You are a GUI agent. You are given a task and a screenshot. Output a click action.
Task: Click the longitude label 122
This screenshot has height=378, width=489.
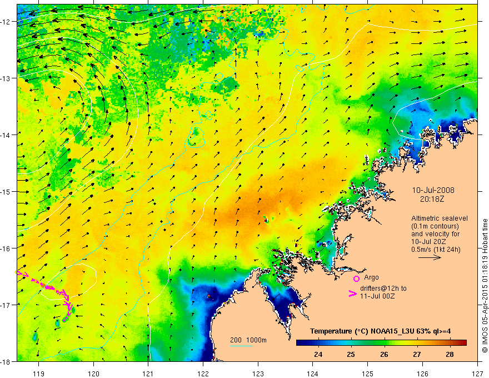[203, 374]
